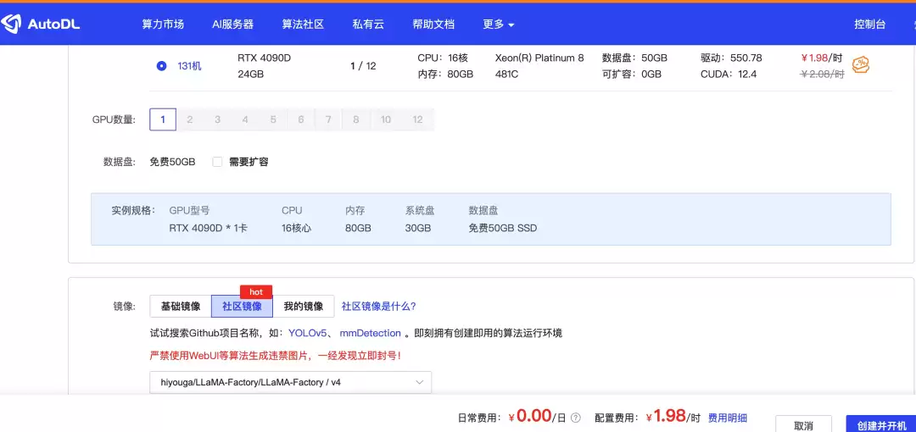Click the 创建并开机 button
The image size is (916, 432).
(881, 425)
